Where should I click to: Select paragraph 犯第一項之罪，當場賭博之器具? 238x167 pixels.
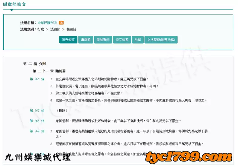131,100
